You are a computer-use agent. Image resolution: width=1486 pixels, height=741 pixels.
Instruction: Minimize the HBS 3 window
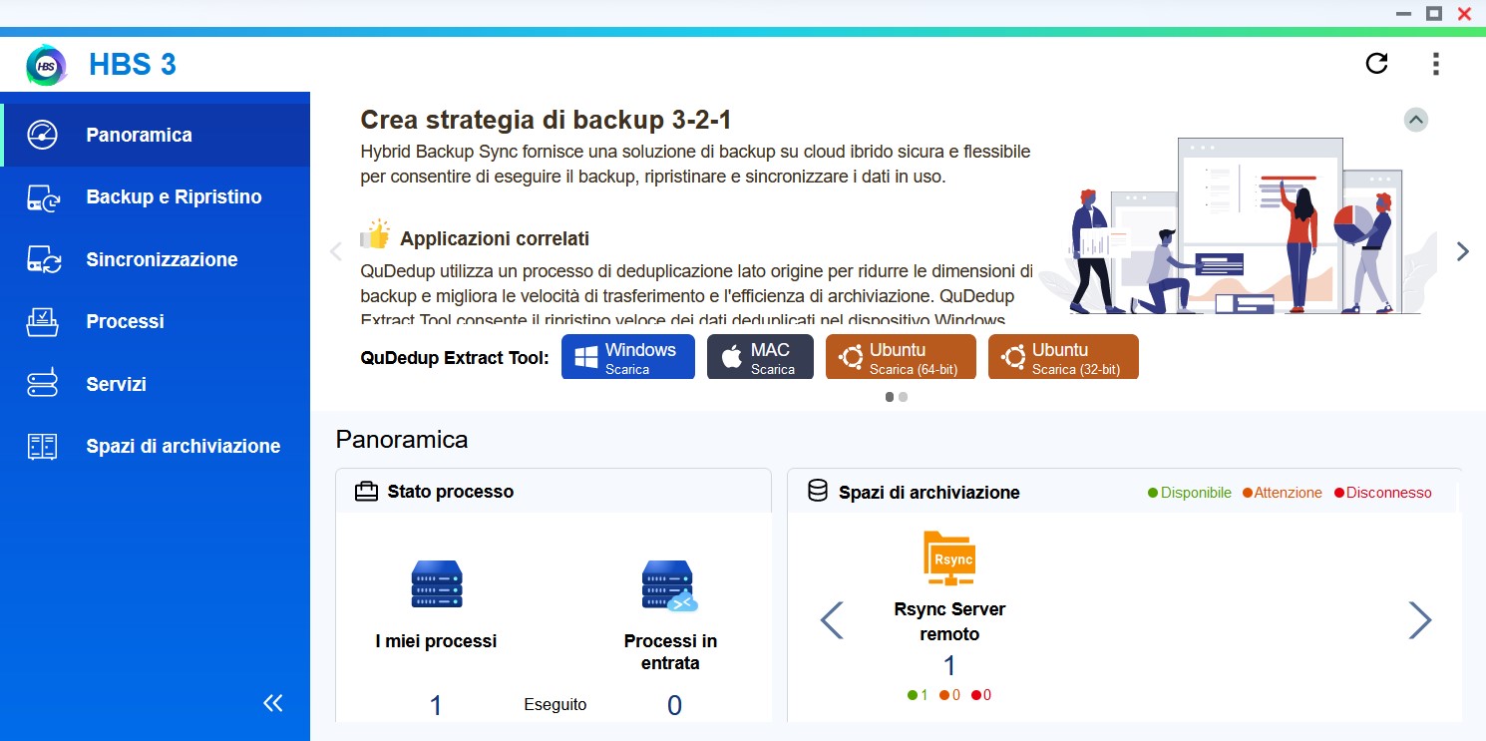[1403, 14]
